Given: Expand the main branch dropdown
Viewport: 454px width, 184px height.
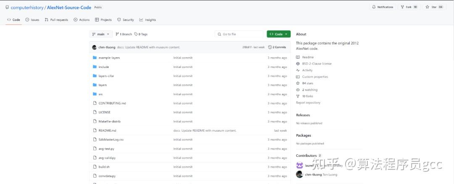Looking at the screenshot, I should [101, 34].
